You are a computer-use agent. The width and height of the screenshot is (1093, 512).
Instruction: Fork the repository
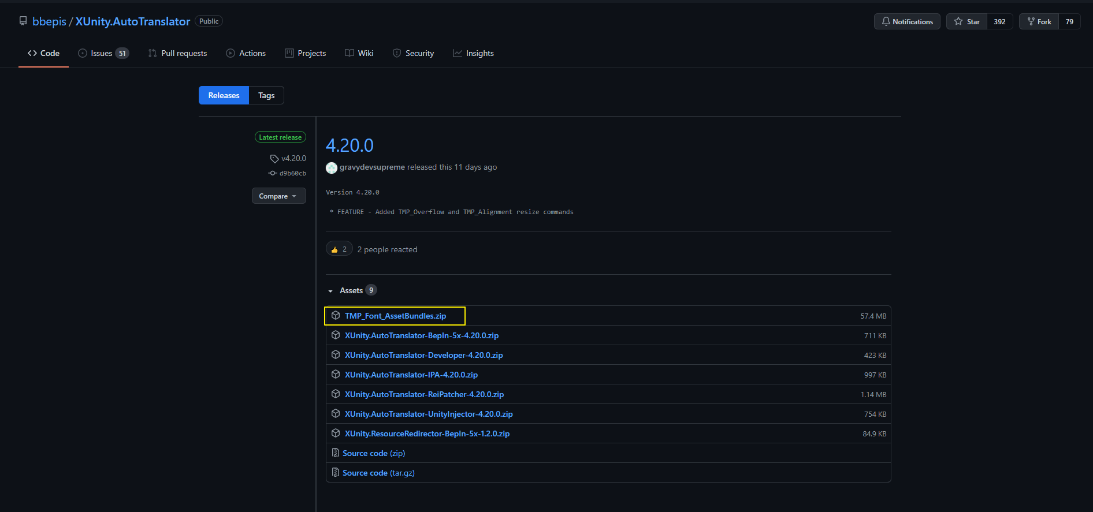pos(1039,21)
